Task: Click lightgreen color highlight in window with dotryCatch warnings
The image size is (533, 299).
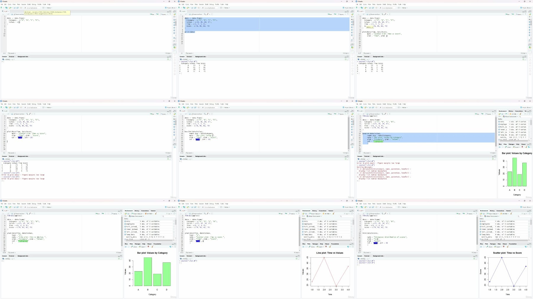Action: [x=378, y=141]
